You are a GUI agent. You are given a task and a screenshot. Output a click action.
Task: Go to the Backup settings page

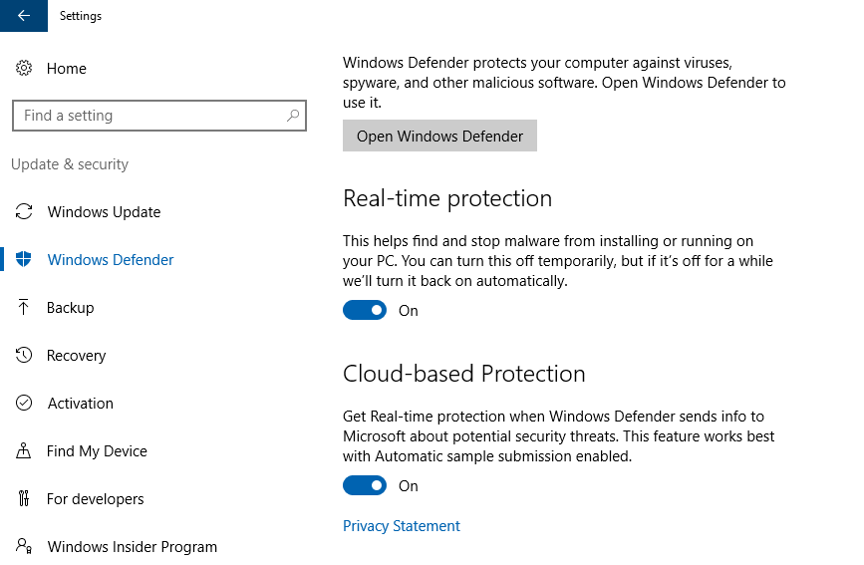pyautogui.click(x=71, y=308)
